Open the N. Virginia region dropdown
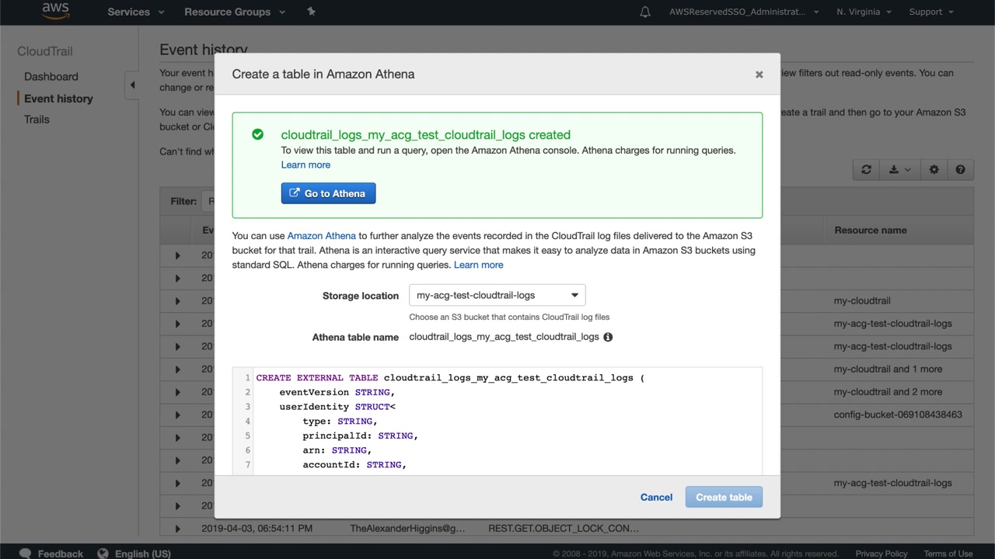 click(864, 12)
